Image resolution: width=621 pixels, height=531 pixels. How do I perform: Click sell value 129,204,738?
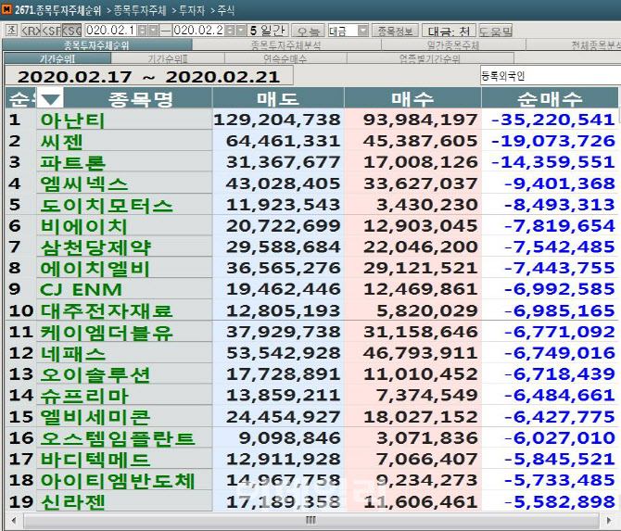[x=277, y=120]
